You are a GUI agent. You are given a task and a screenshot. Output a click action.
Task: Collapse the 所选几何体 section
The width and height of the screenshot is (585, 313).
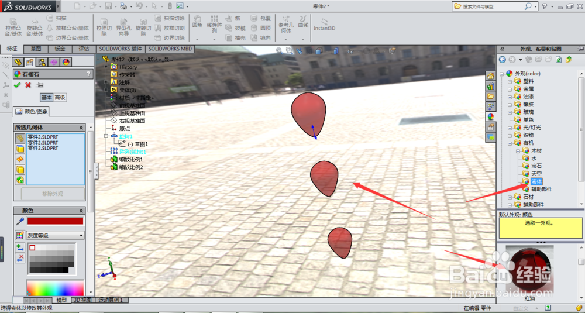tap(81, 128)
